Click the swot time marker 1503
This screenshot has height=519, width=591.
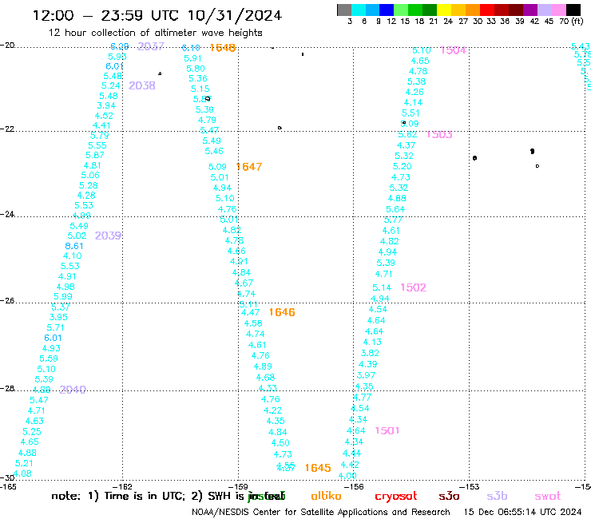(x=439, y=135)
